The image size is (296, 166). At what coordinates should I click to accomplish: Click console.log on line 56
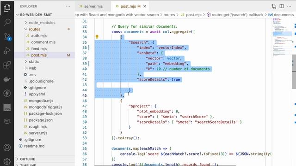click(x=132, y=154)
